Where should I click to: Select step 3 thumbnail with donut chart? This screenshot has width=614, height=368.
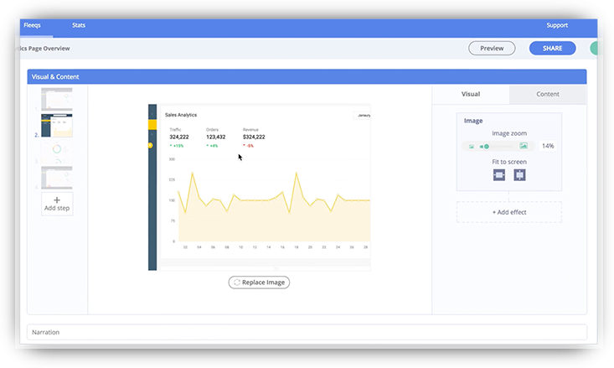57,151
